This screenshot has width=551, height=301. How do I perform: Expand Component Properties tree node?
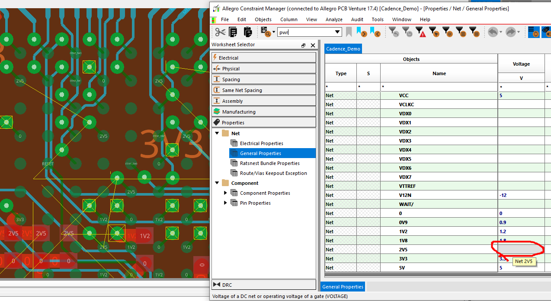point(225,193)
